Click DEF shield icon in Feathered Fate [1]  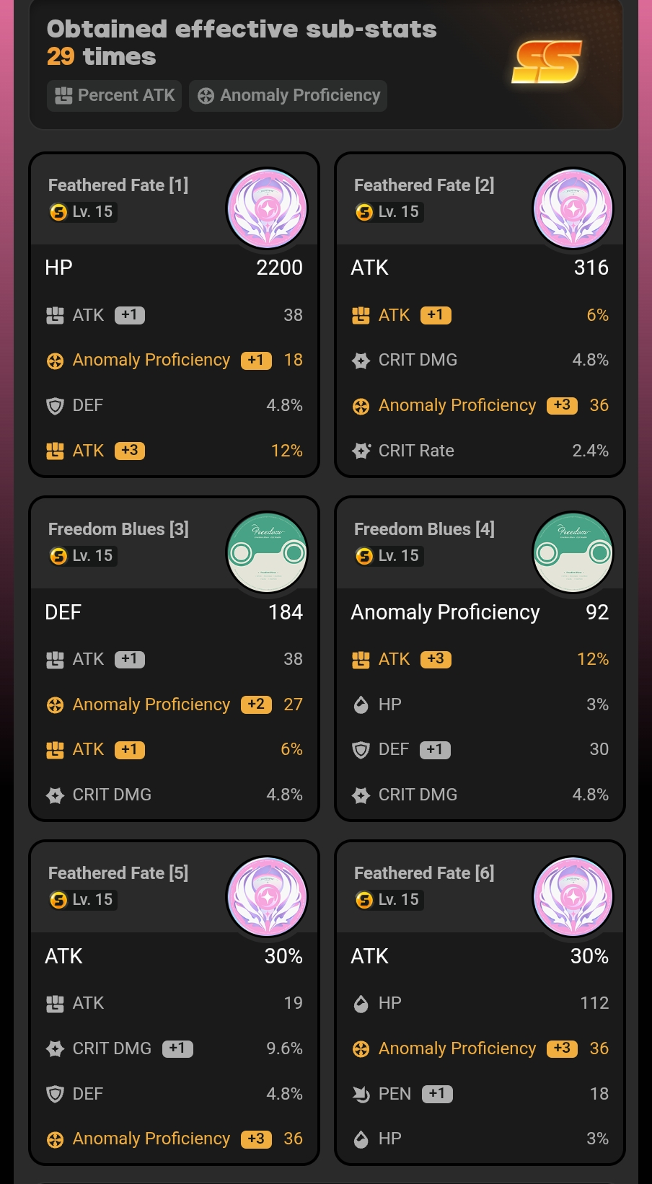[x=55, y=406]
